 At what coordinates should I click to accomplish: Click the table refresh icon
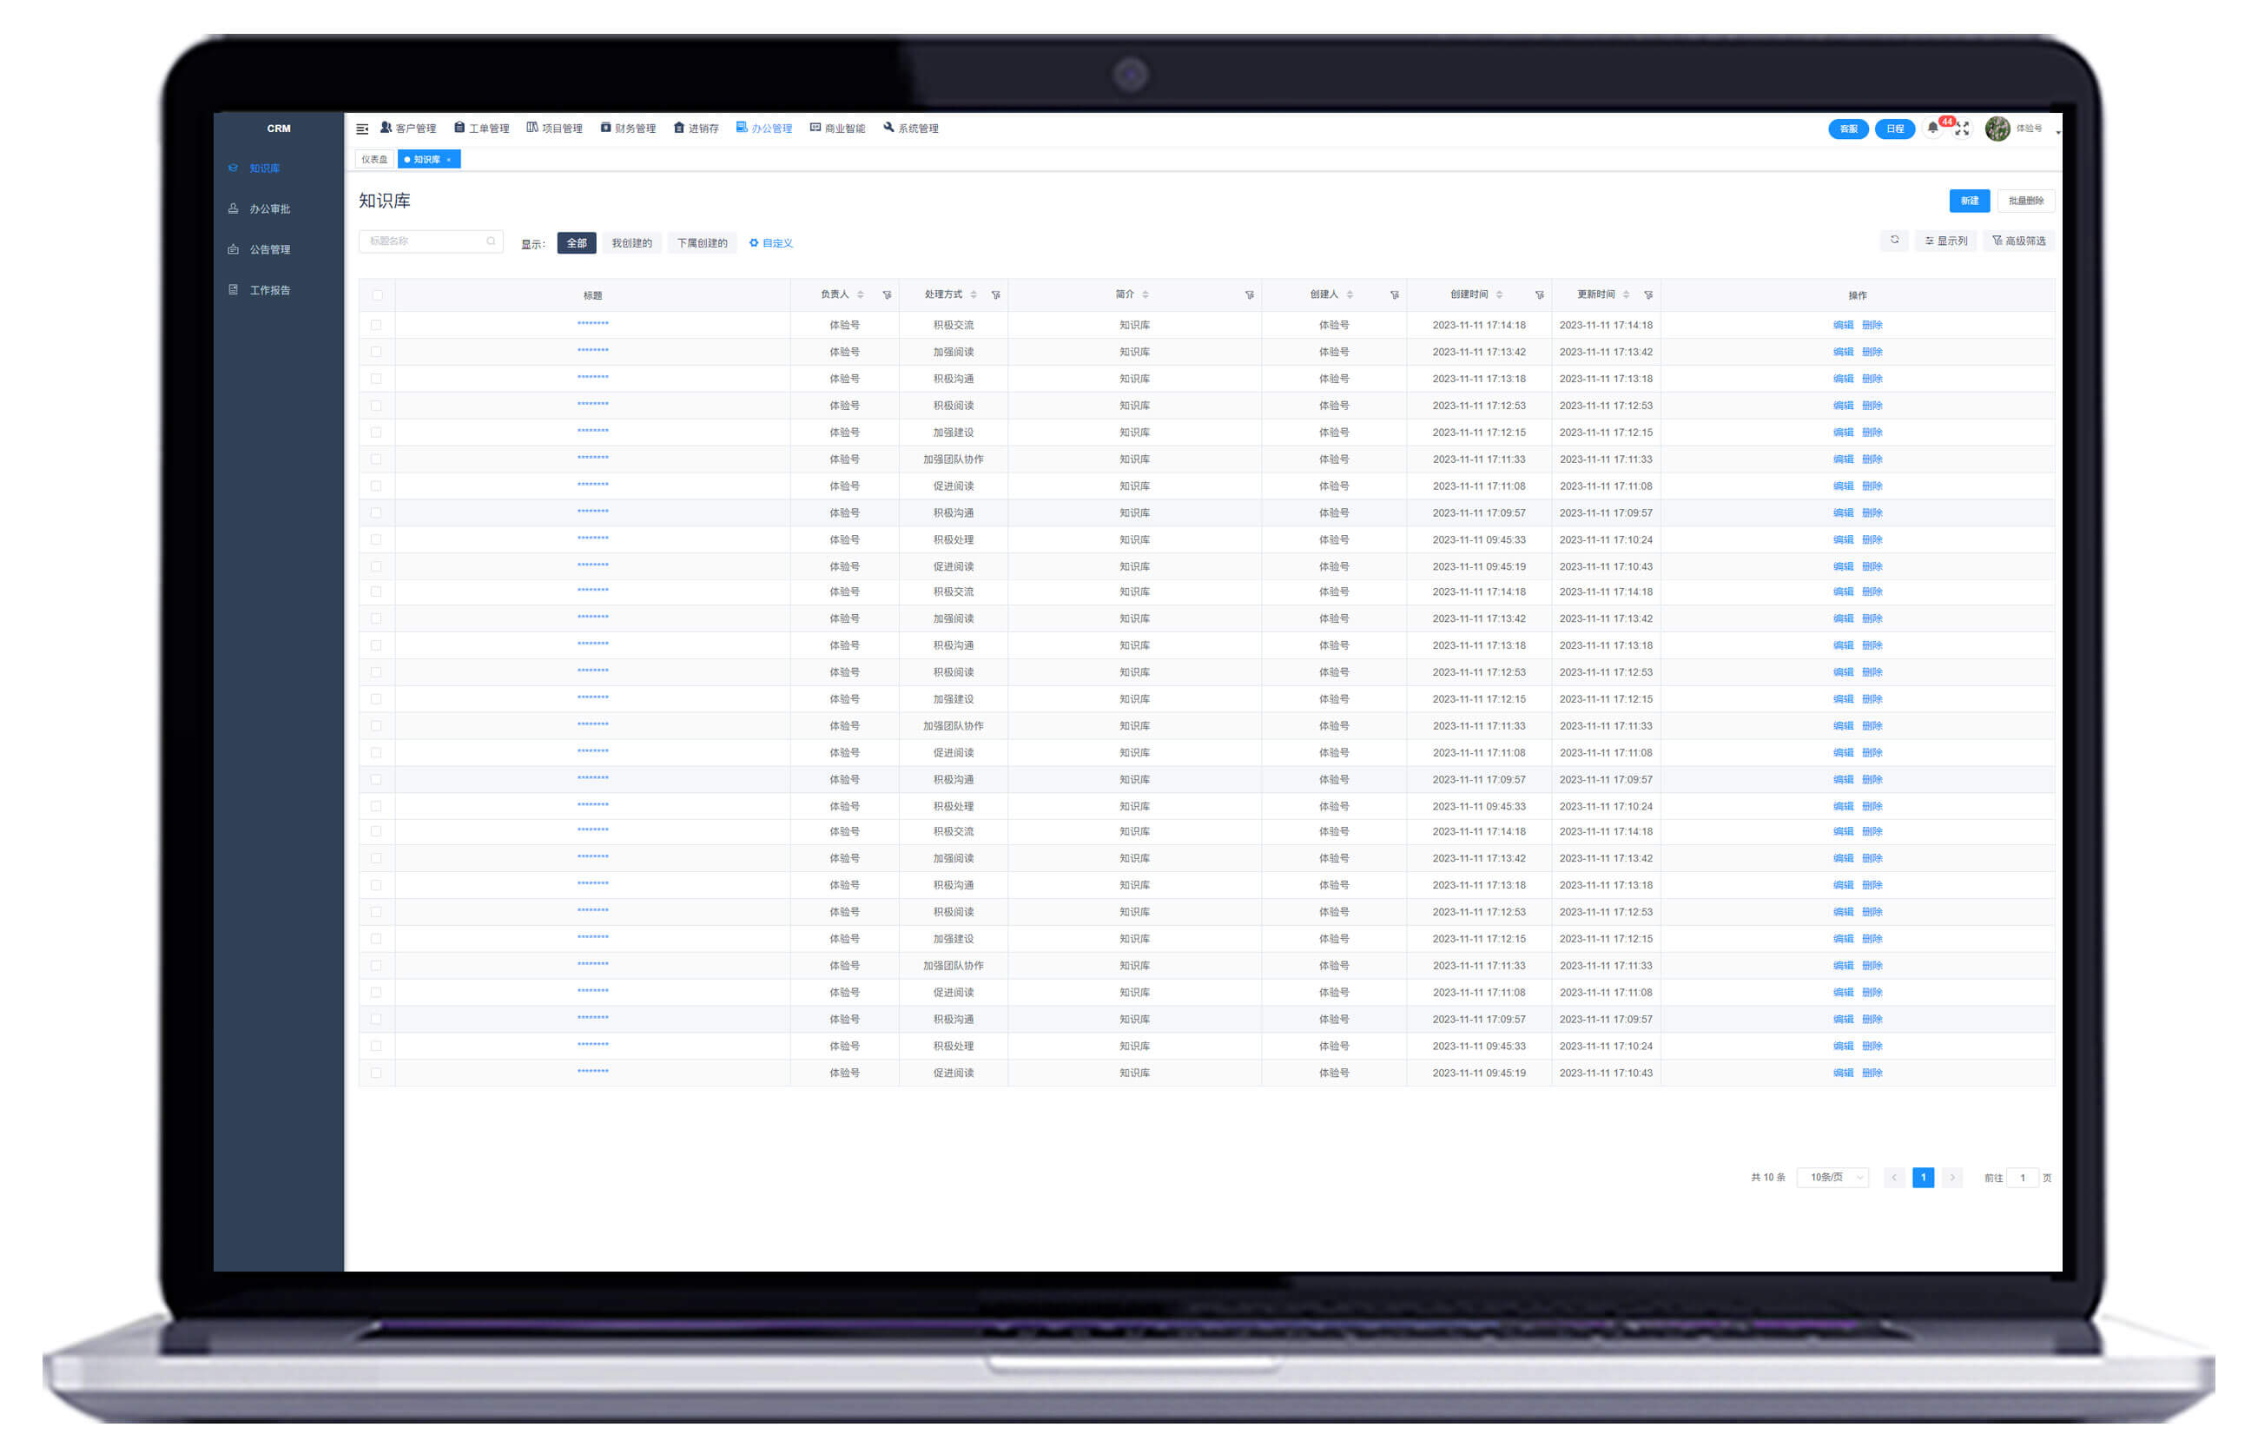(x=1894, y=241)
